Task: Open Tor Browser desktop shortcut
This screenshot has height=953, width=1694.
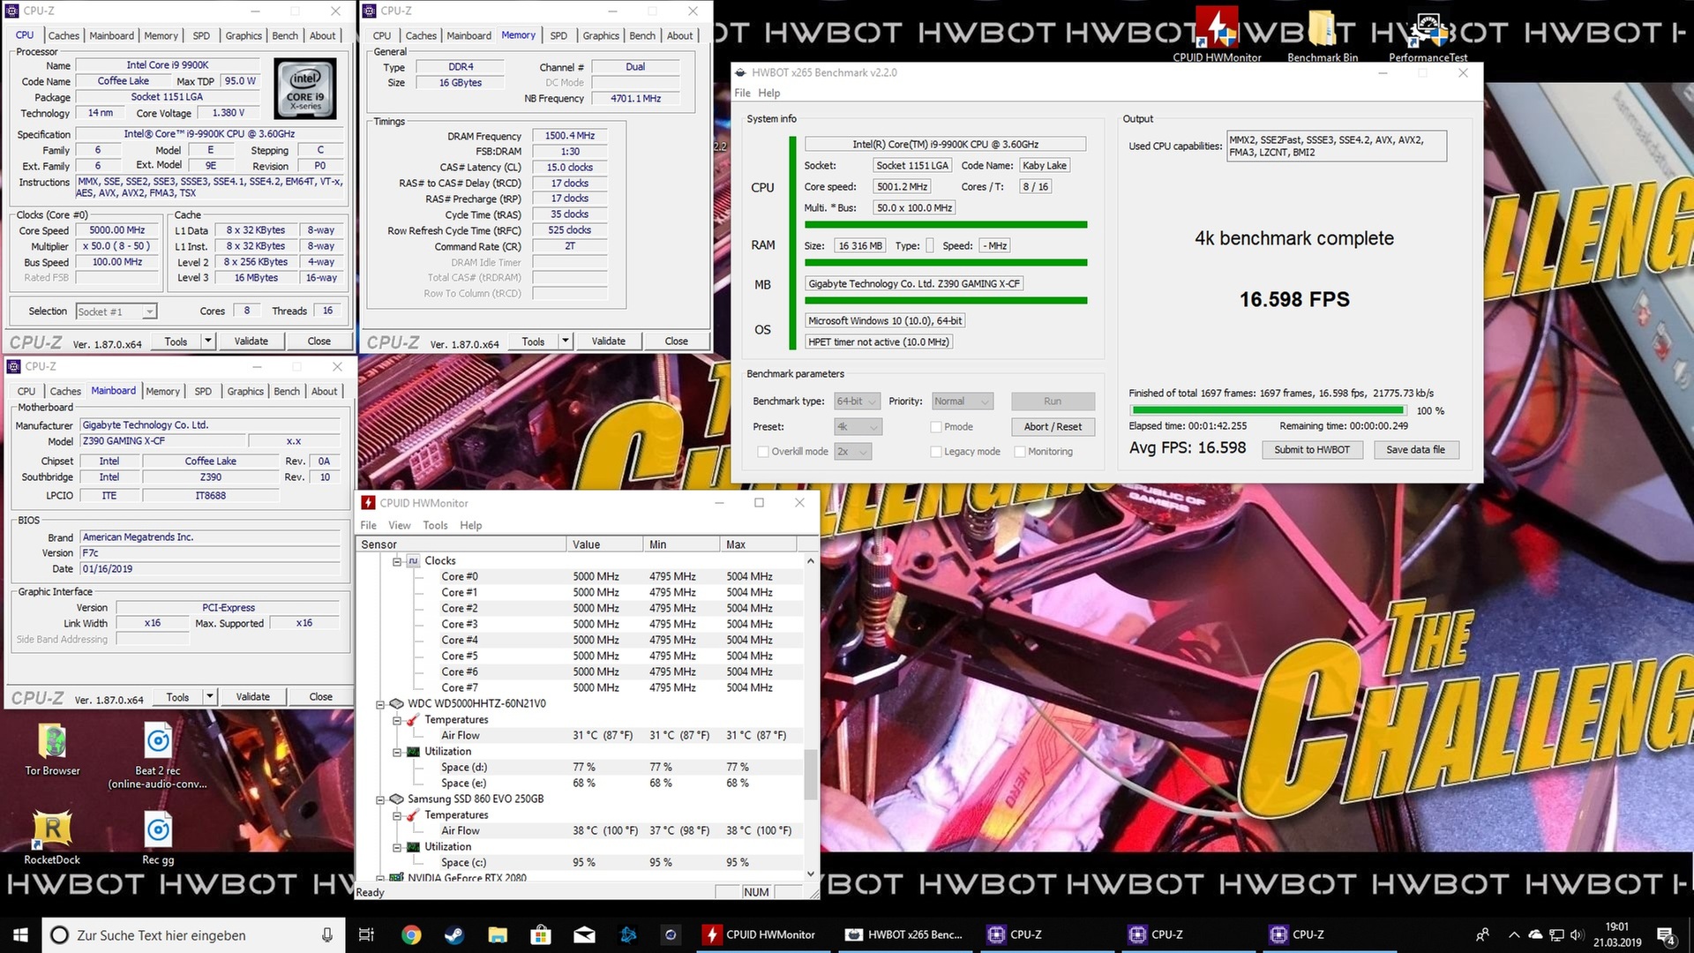Action: [52, 749]
